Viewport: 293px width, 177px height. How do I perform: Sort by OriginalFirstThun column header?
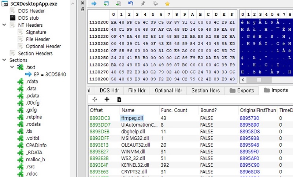[258, 110]
